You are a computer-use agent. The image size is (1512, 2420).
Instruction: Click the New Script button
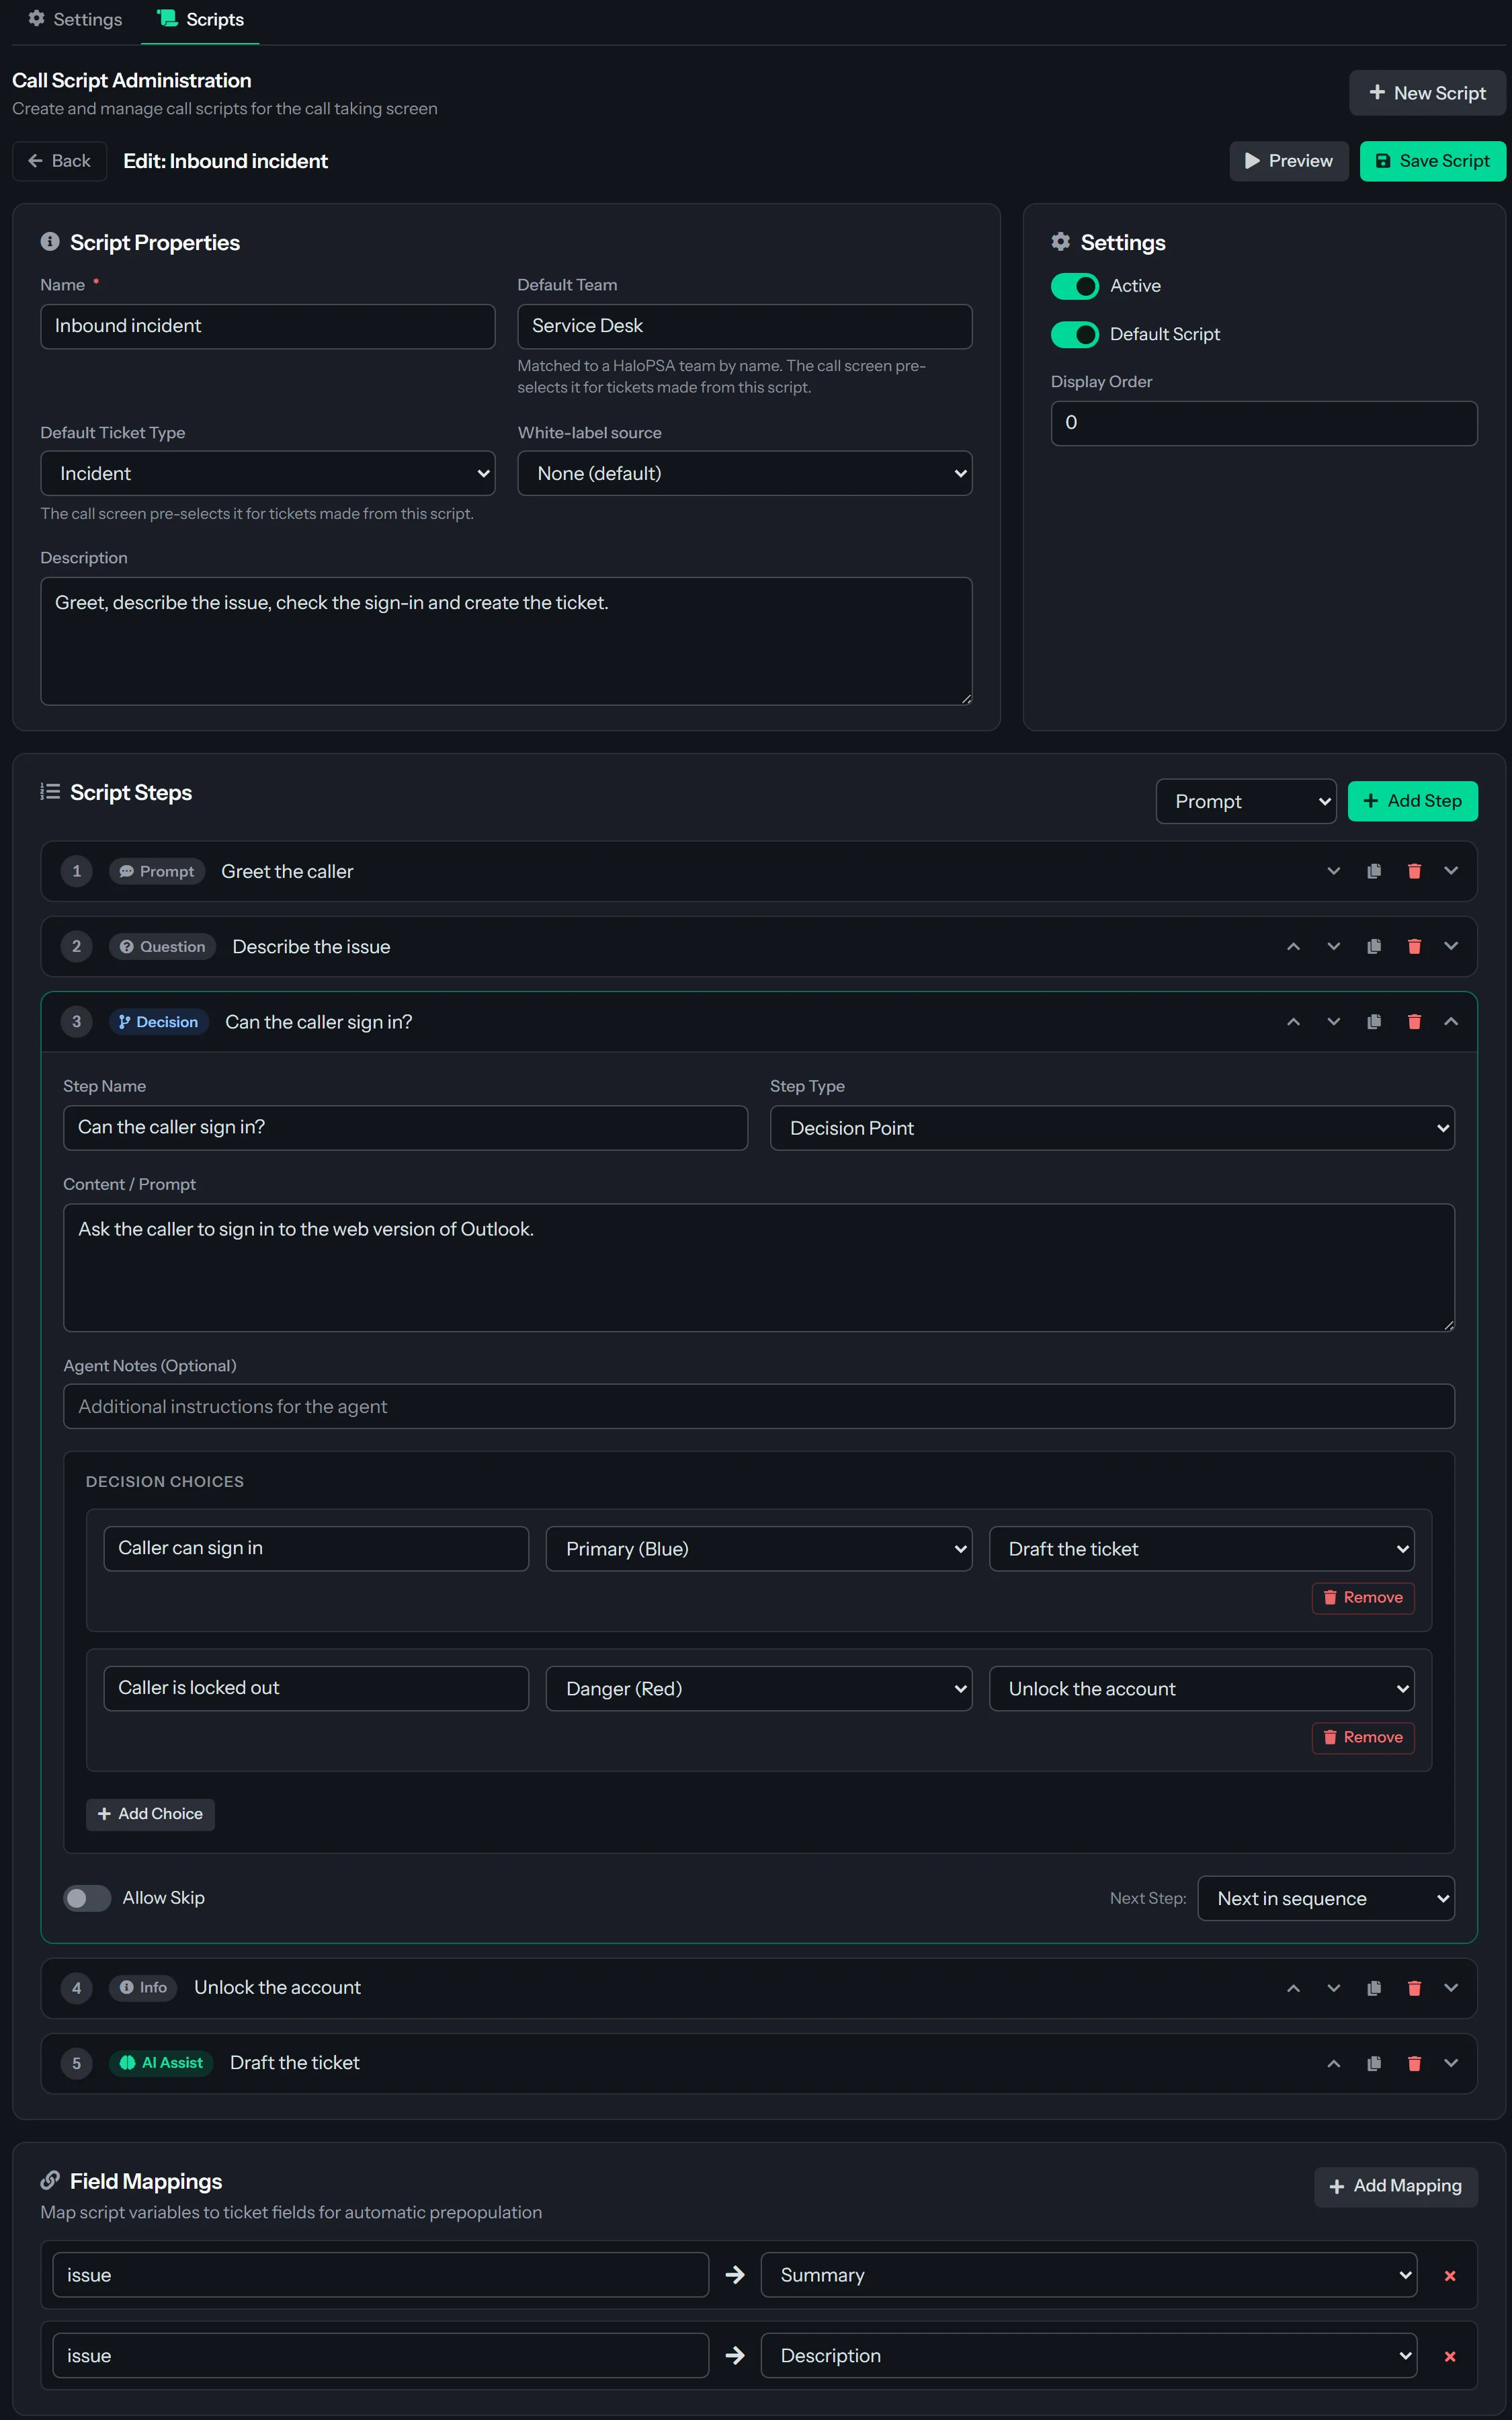click(1427, 93)
